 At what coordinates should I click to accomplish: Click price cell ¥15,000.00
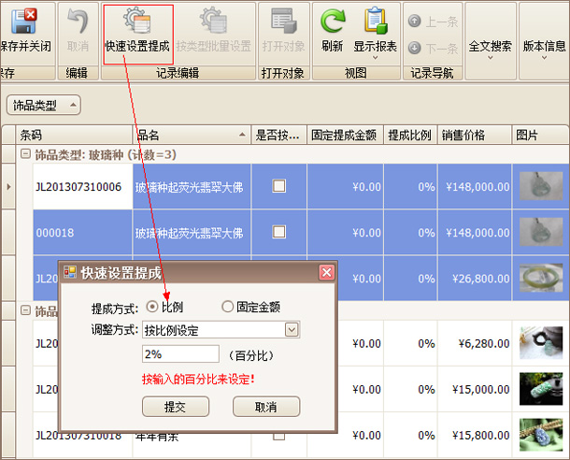pos(475,389)
